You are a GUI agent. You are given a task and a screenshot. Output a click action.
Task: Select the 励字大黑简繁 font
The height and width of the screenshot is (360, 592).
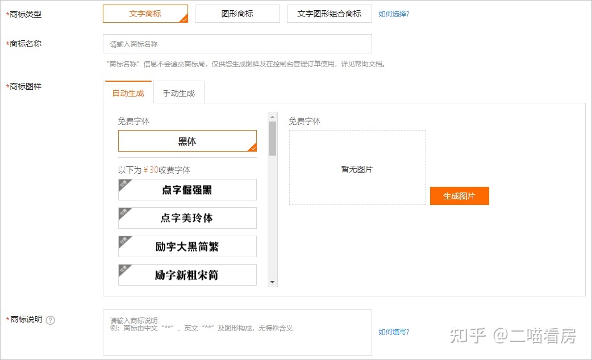187,246
